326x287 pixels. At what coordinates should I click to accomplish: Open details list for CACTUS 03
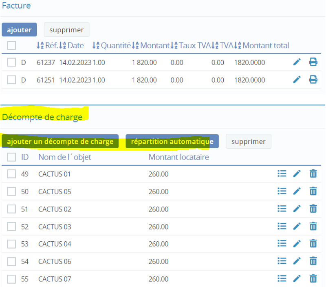pyautogui.click(x=281, y=226)
